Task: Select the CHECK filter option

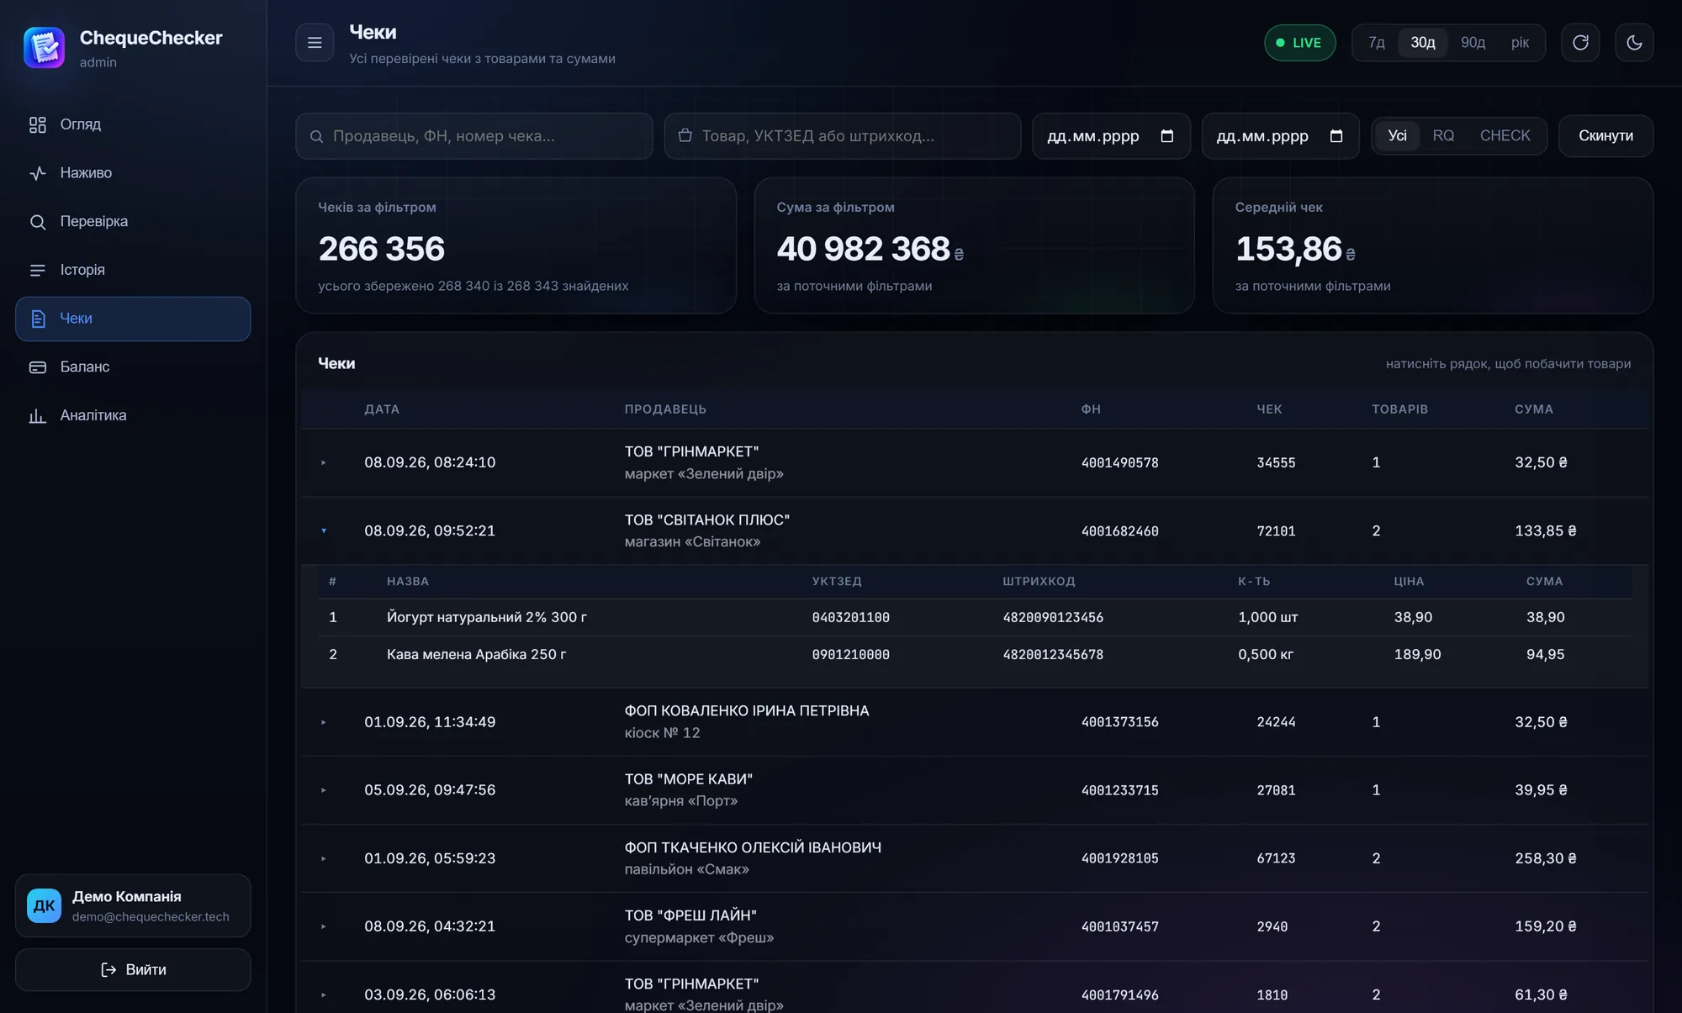Action: tap(1505, 135)
